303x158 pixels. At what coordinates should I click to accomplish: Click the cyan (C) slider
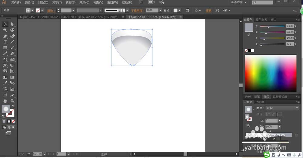272,26
